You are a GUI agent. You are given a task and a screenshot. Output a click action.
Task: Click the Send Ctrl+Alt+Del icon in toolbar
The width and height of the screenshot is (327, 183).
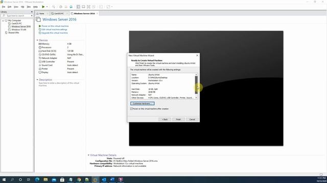pos(54,7)
